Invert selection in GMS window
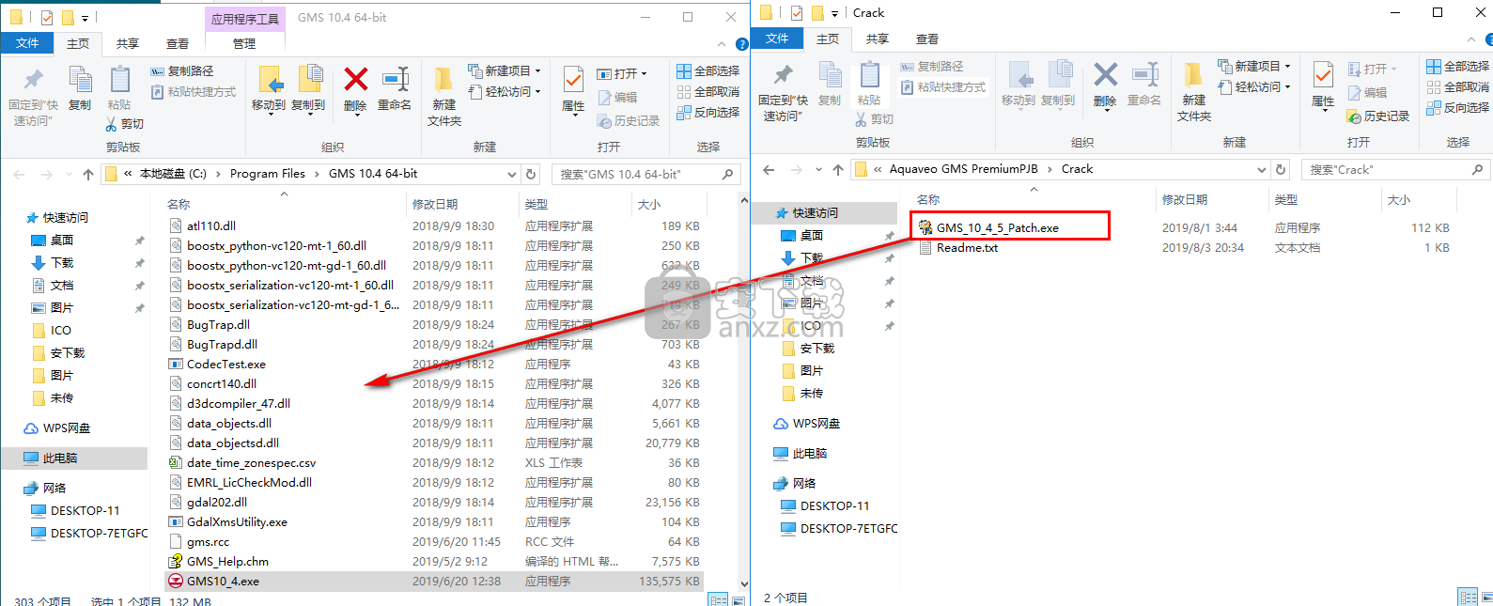The image size is (1493, 606). point(708,113)
